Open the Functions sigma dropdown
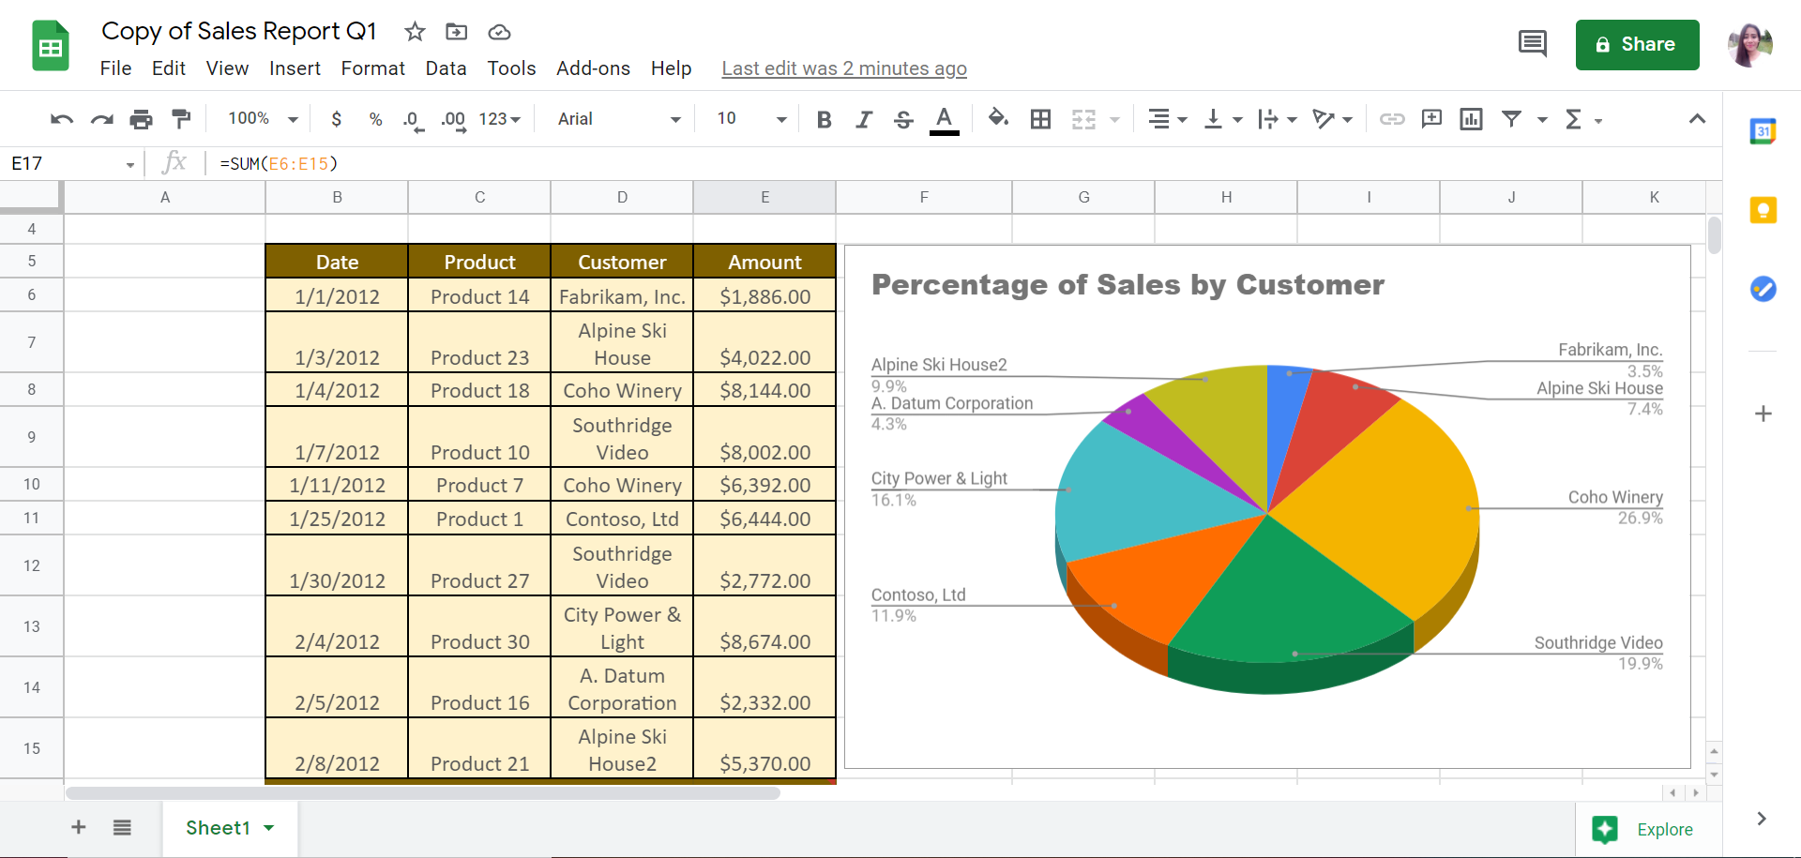The width and height of the screenshot is (1801, 858). [1583, 119]
